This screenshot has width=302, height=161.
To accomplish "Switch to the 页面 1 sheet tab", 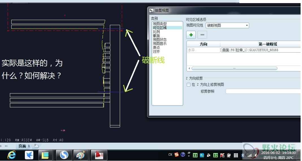I will point(24,146).
